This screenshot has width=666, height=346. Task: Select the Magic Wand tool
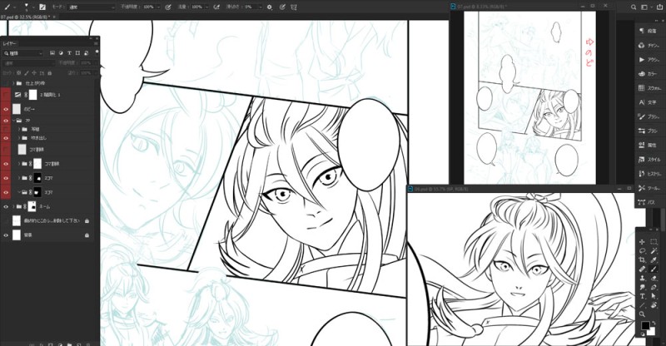654,251
